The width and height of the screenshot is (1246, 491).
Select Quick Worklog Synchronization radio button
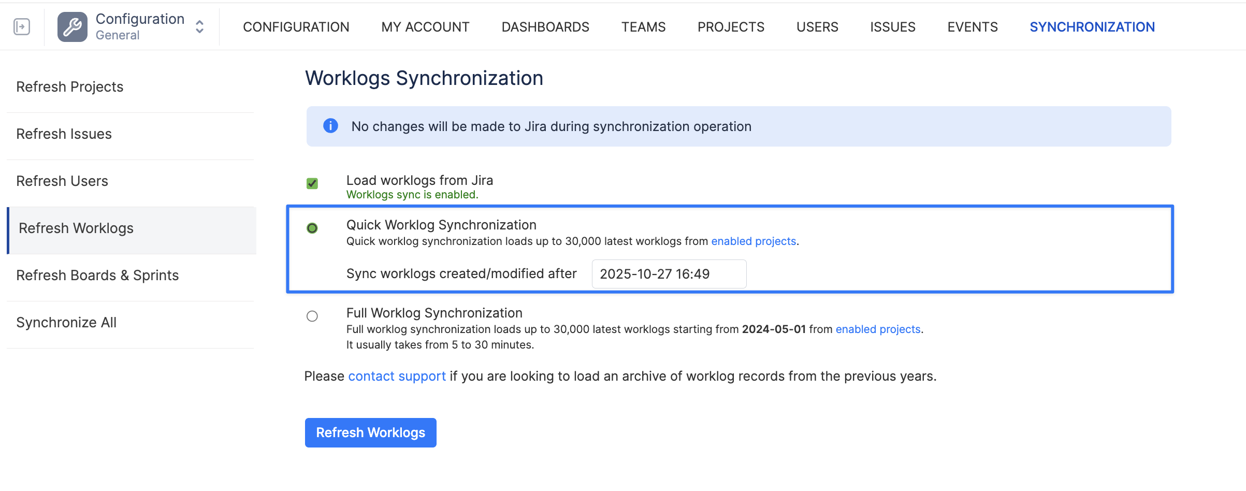tap(312, 228)
